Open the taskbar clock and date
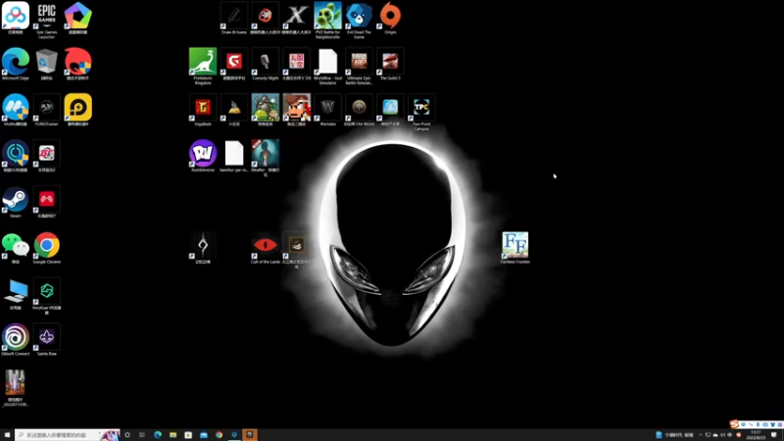Screen dimensions: 784x441 pyautogui.click(x=756, y=435)
